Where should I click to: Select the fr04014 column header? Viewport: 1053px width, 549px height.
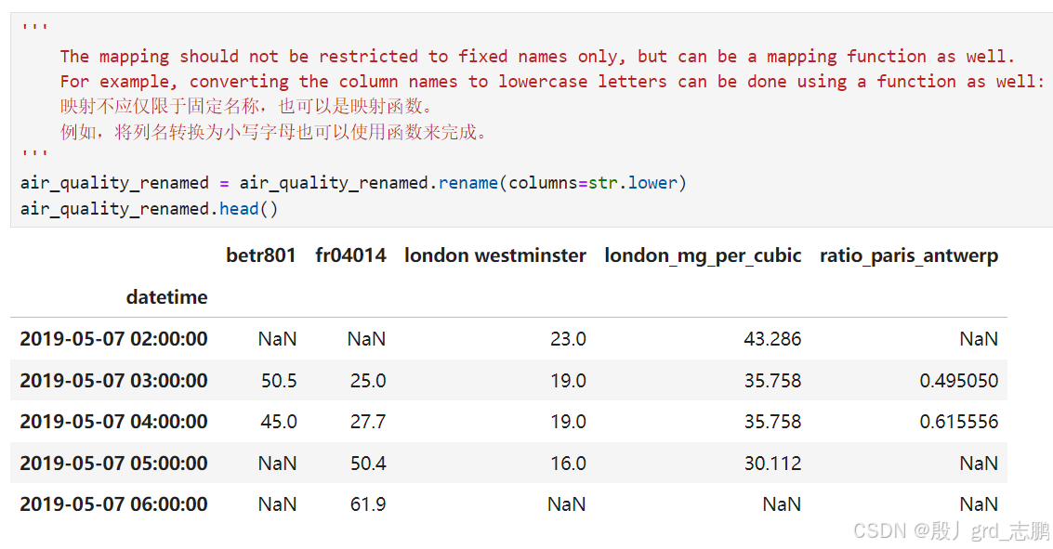[x=350, y=255]
